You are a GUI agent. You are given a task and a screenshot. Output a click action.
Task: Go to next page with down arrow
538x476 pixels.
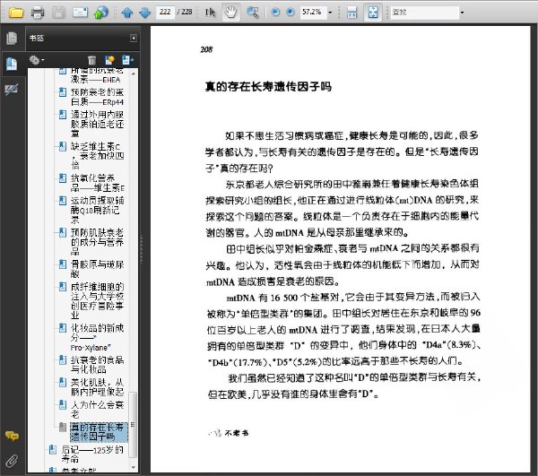pos(144,13)
